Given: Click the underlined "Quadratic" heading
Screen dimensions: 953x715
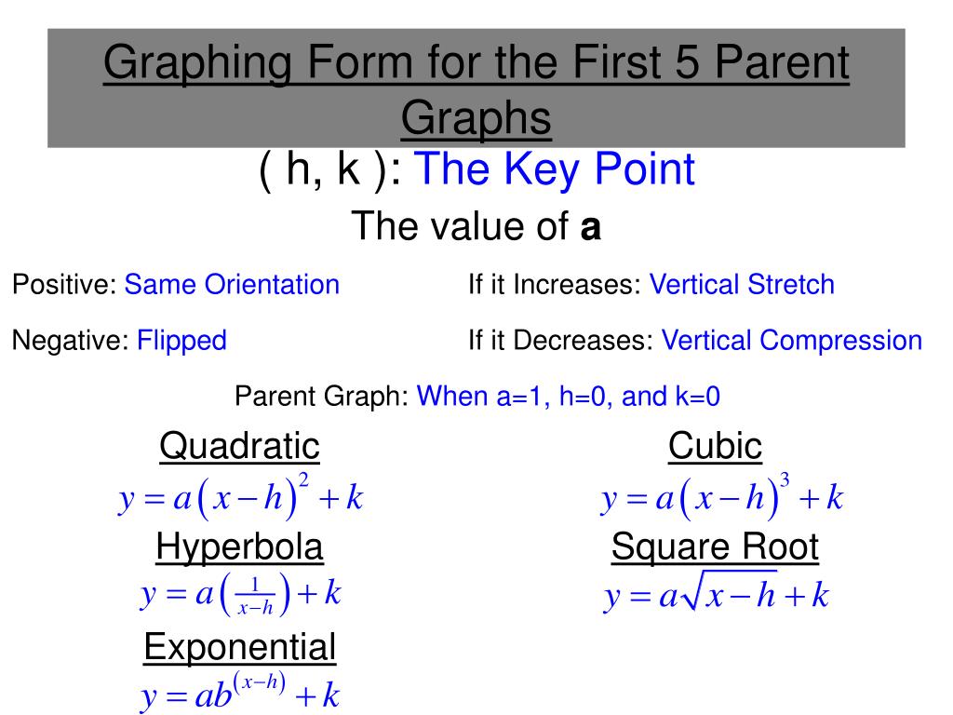Looking at the screenshot, I should pos(239,446).
